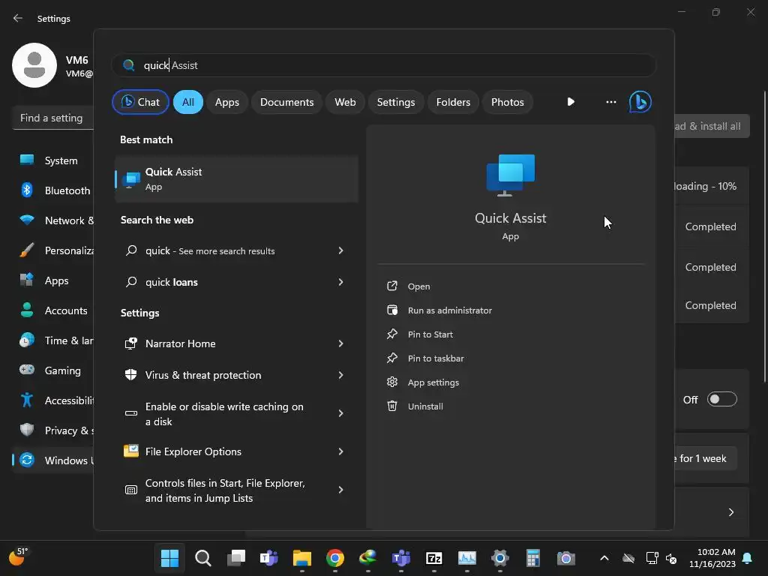Click the muted volume icon in tray
This screenshot has width=768, height=576.
[x=671, y=558]
